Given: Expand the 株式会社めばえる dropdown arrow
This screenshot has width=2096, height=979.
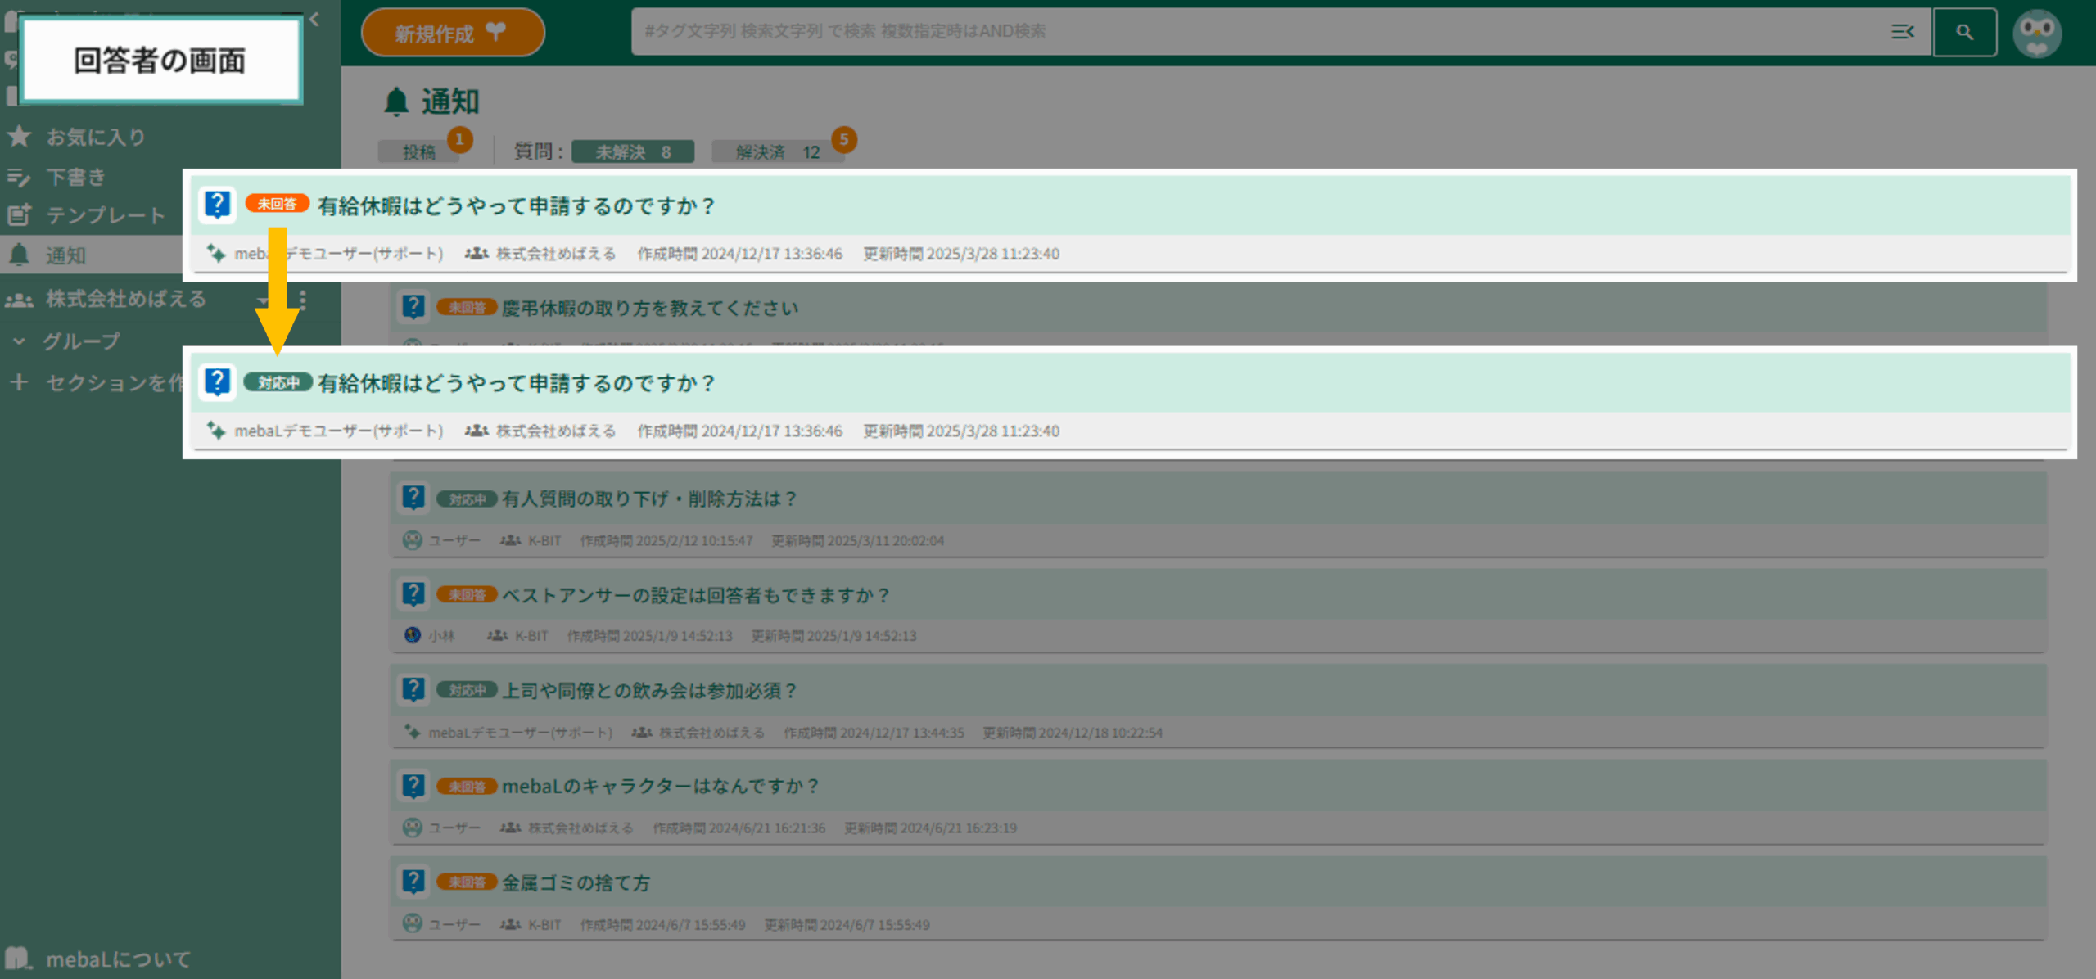Looking at the screenshot, I should click(262, 300).
